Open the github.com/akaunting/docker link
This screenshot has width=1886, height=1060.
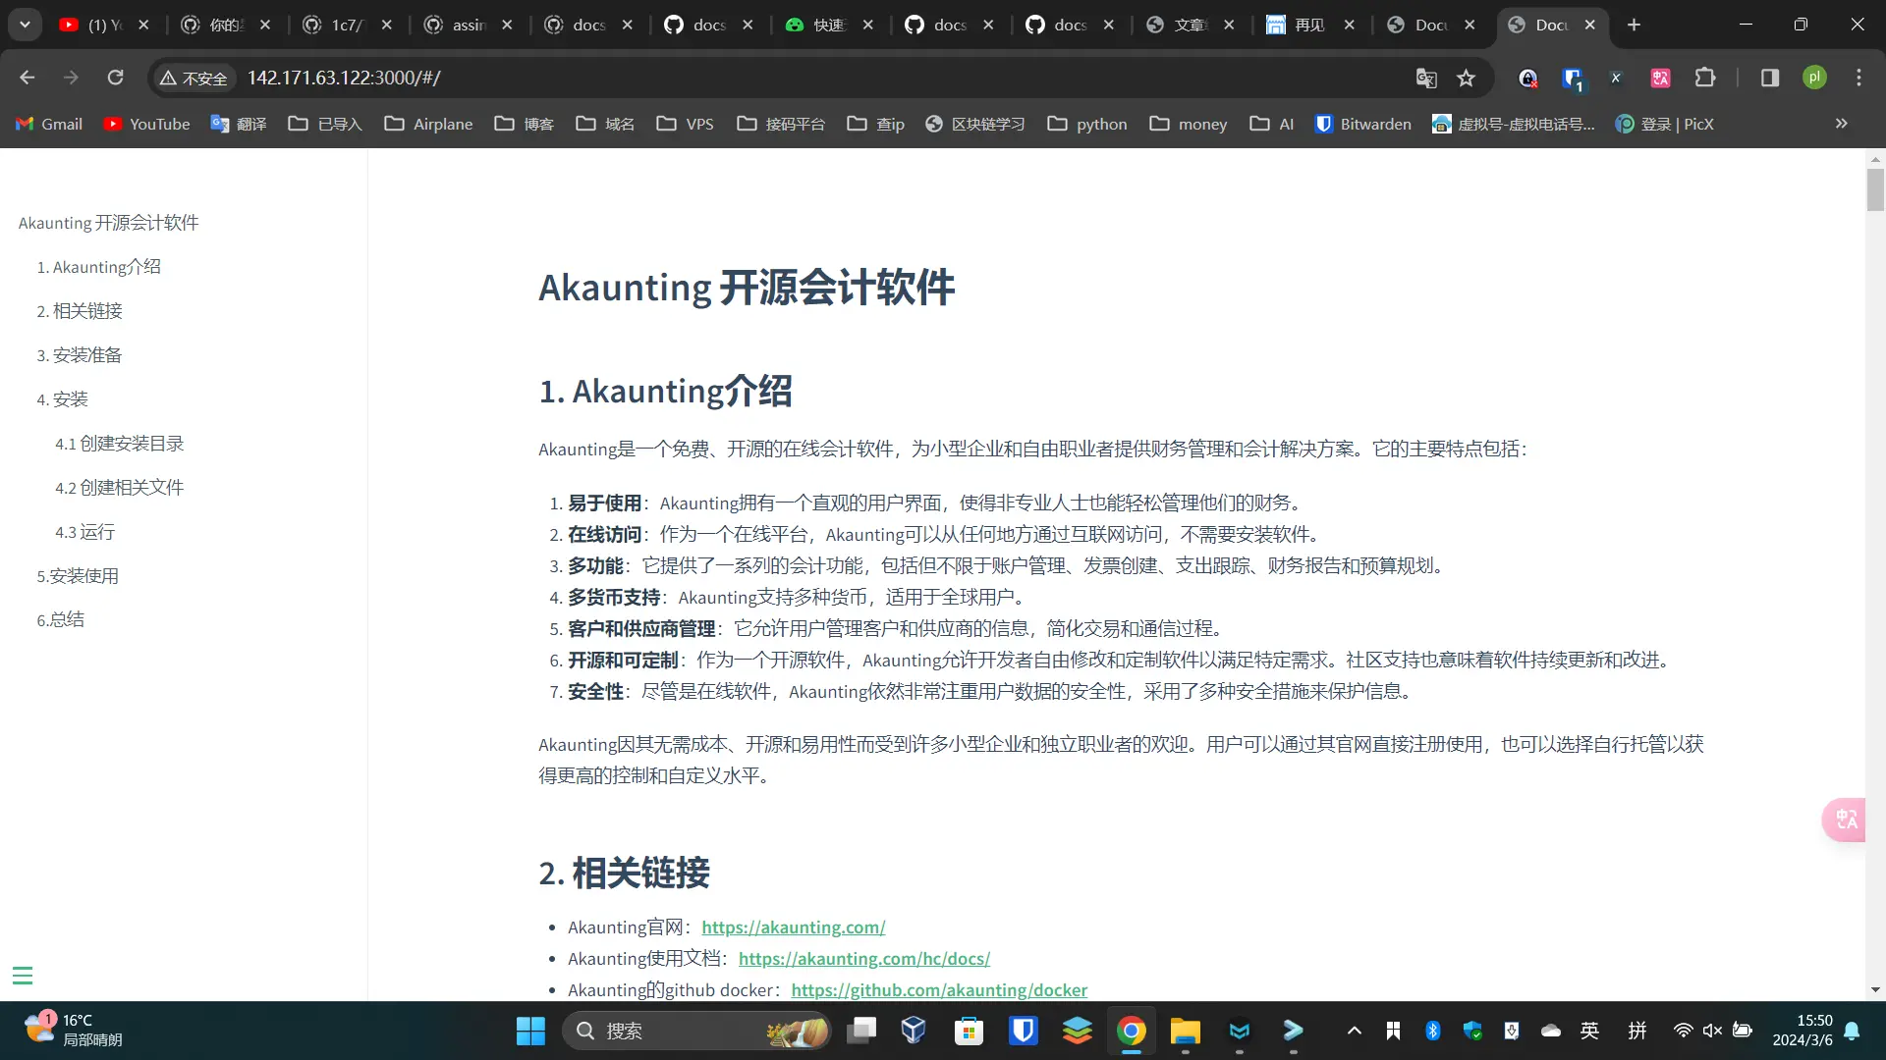click(939, 990)
